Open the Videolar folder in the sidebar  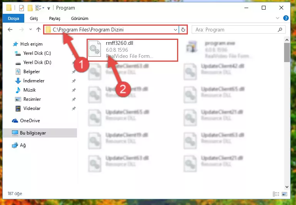point(32,108)
